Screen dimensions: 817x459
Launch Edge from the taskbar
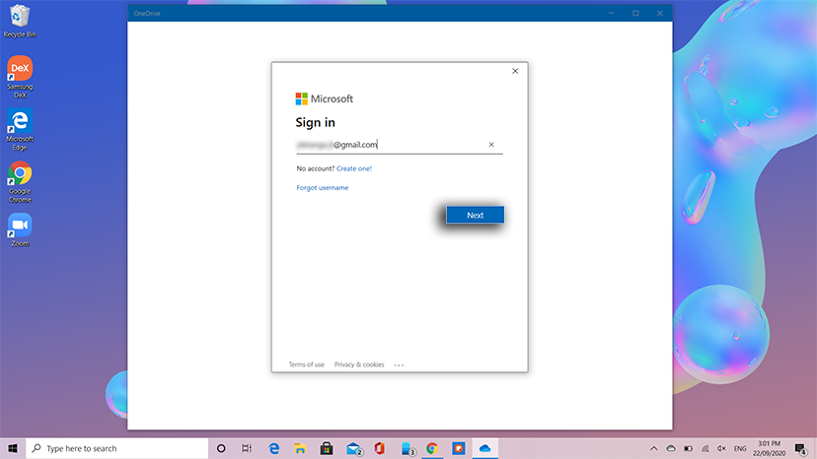click(273, 448)
